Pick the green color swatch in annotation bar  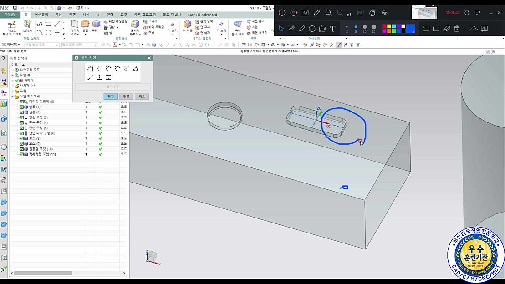point(394,31)
